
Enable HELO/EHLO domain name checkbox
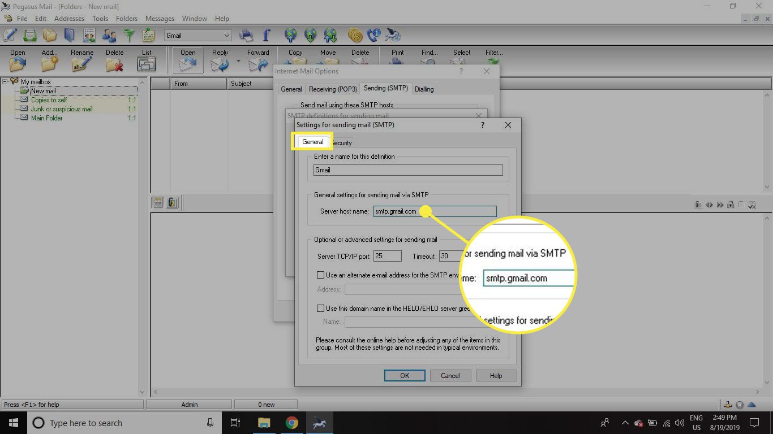click(320, 309)
